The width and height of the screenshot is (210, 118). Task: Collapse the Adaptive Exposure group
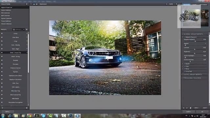click(185, 37)
